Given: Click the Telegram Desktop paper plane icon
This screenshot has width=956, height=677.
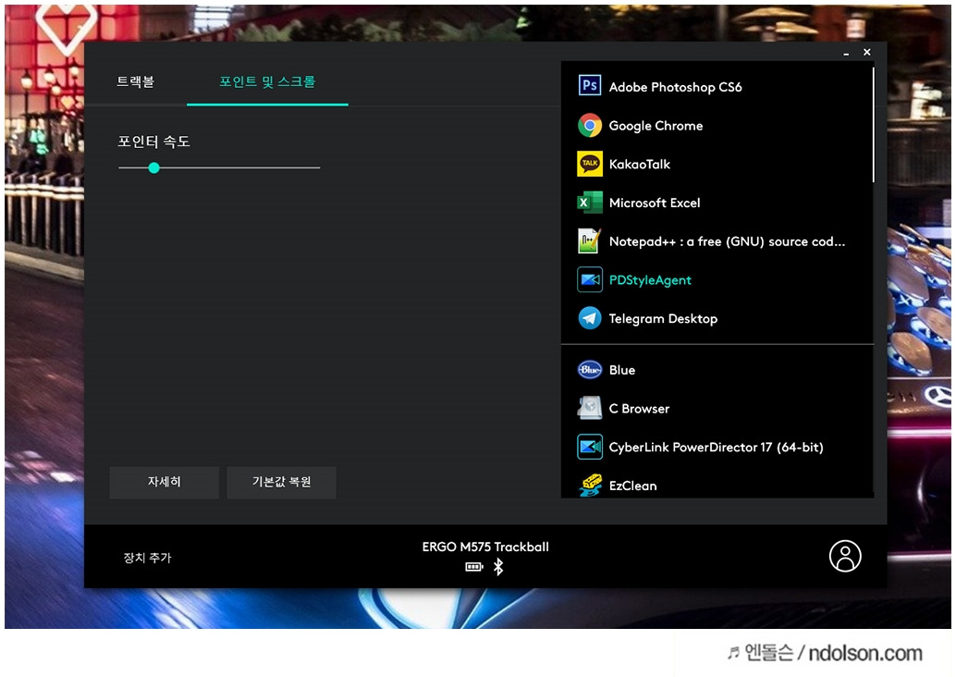Looking at the screenshot, I should 590,318.
